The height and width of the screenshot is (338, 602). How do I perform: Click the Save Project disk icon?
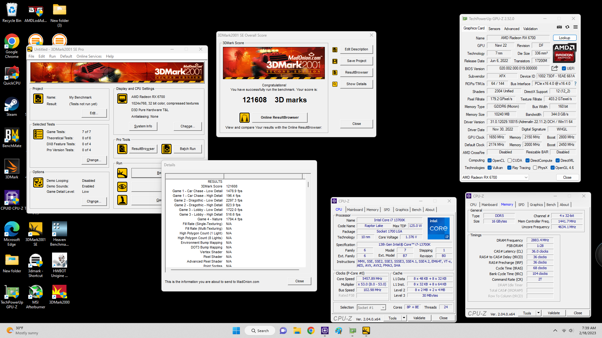pyautogui.click(x=335, y=61)
